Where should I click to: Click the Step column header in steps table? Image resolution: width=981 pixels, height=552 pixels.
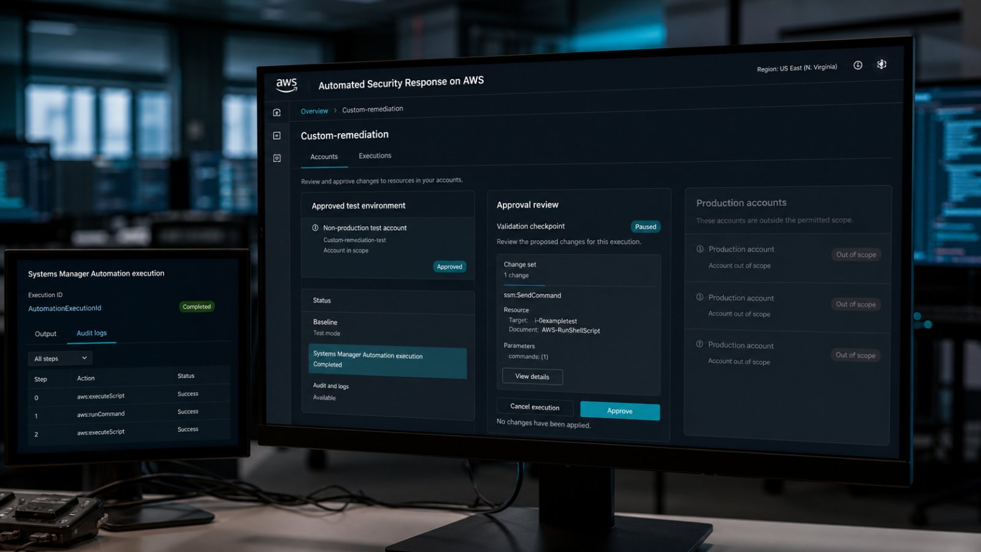tap(40, 380)
